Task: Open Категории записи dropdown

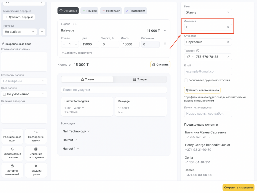Action: [x=24, y=81]
